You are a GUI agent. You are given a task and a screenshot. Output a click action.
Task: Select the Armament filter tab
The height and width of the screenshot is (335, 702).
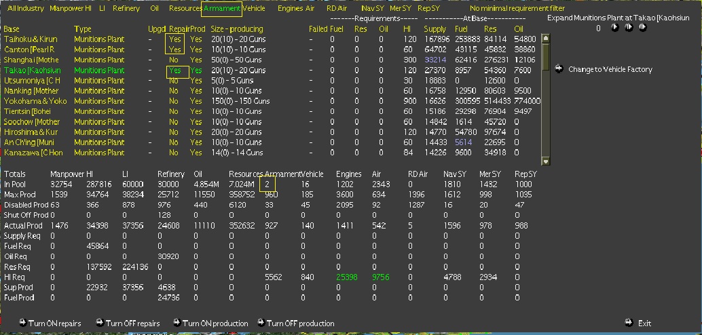click(221, 9)
